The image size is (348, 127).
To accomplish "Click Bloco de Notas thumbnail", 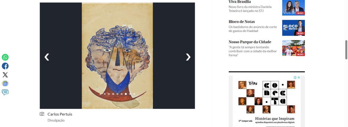I will point(293,28).
